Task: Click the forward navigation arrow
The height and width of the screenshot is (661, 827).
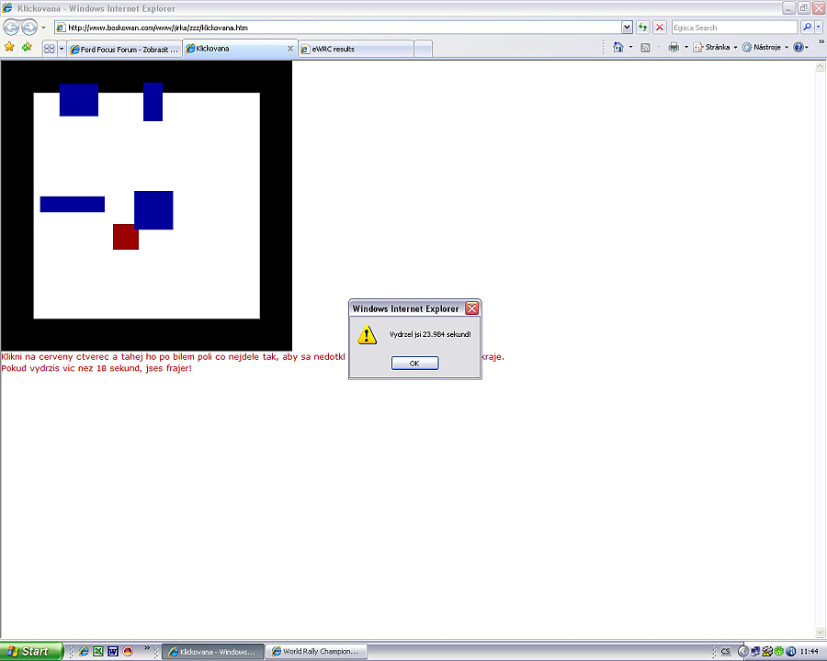Action: click(29, 28)
